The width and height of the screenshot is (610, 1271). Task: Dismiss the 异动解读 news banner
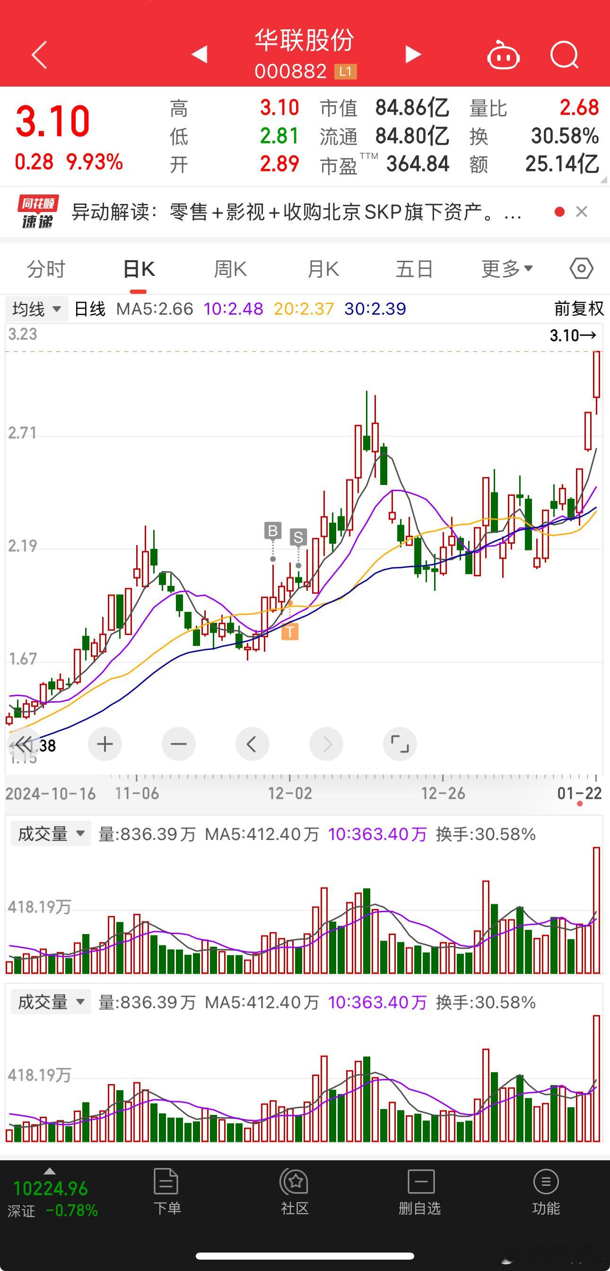[582, 212]
